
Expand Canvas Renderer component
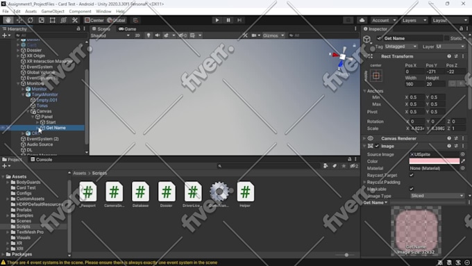pyautogui.click(x=364, y=138)
